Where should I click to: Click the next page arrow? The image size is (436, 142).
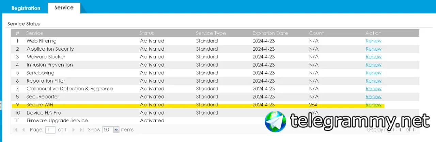74,130
